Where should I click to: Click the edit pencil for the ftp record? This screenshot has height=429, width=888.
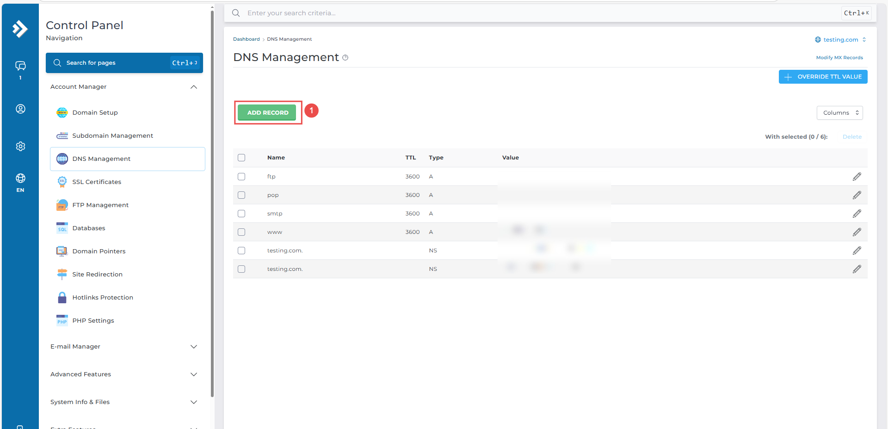coord(857,177)
